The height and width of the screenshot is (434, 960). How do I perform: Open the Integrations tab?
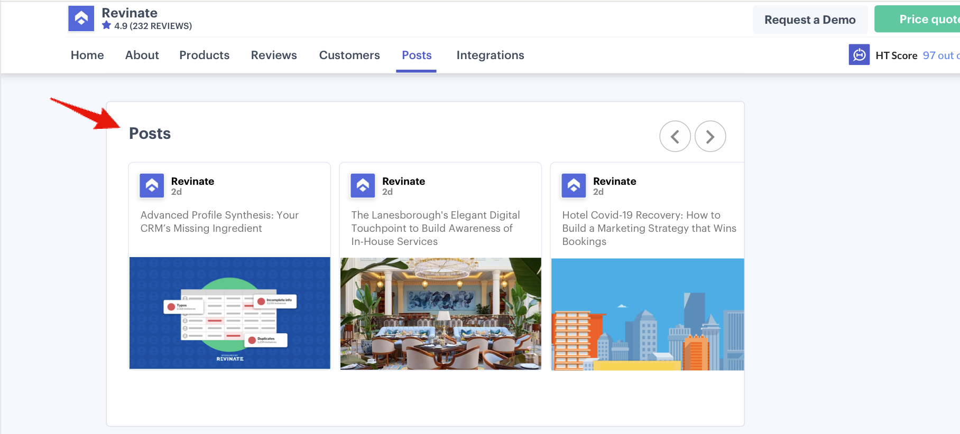[491, 55]
